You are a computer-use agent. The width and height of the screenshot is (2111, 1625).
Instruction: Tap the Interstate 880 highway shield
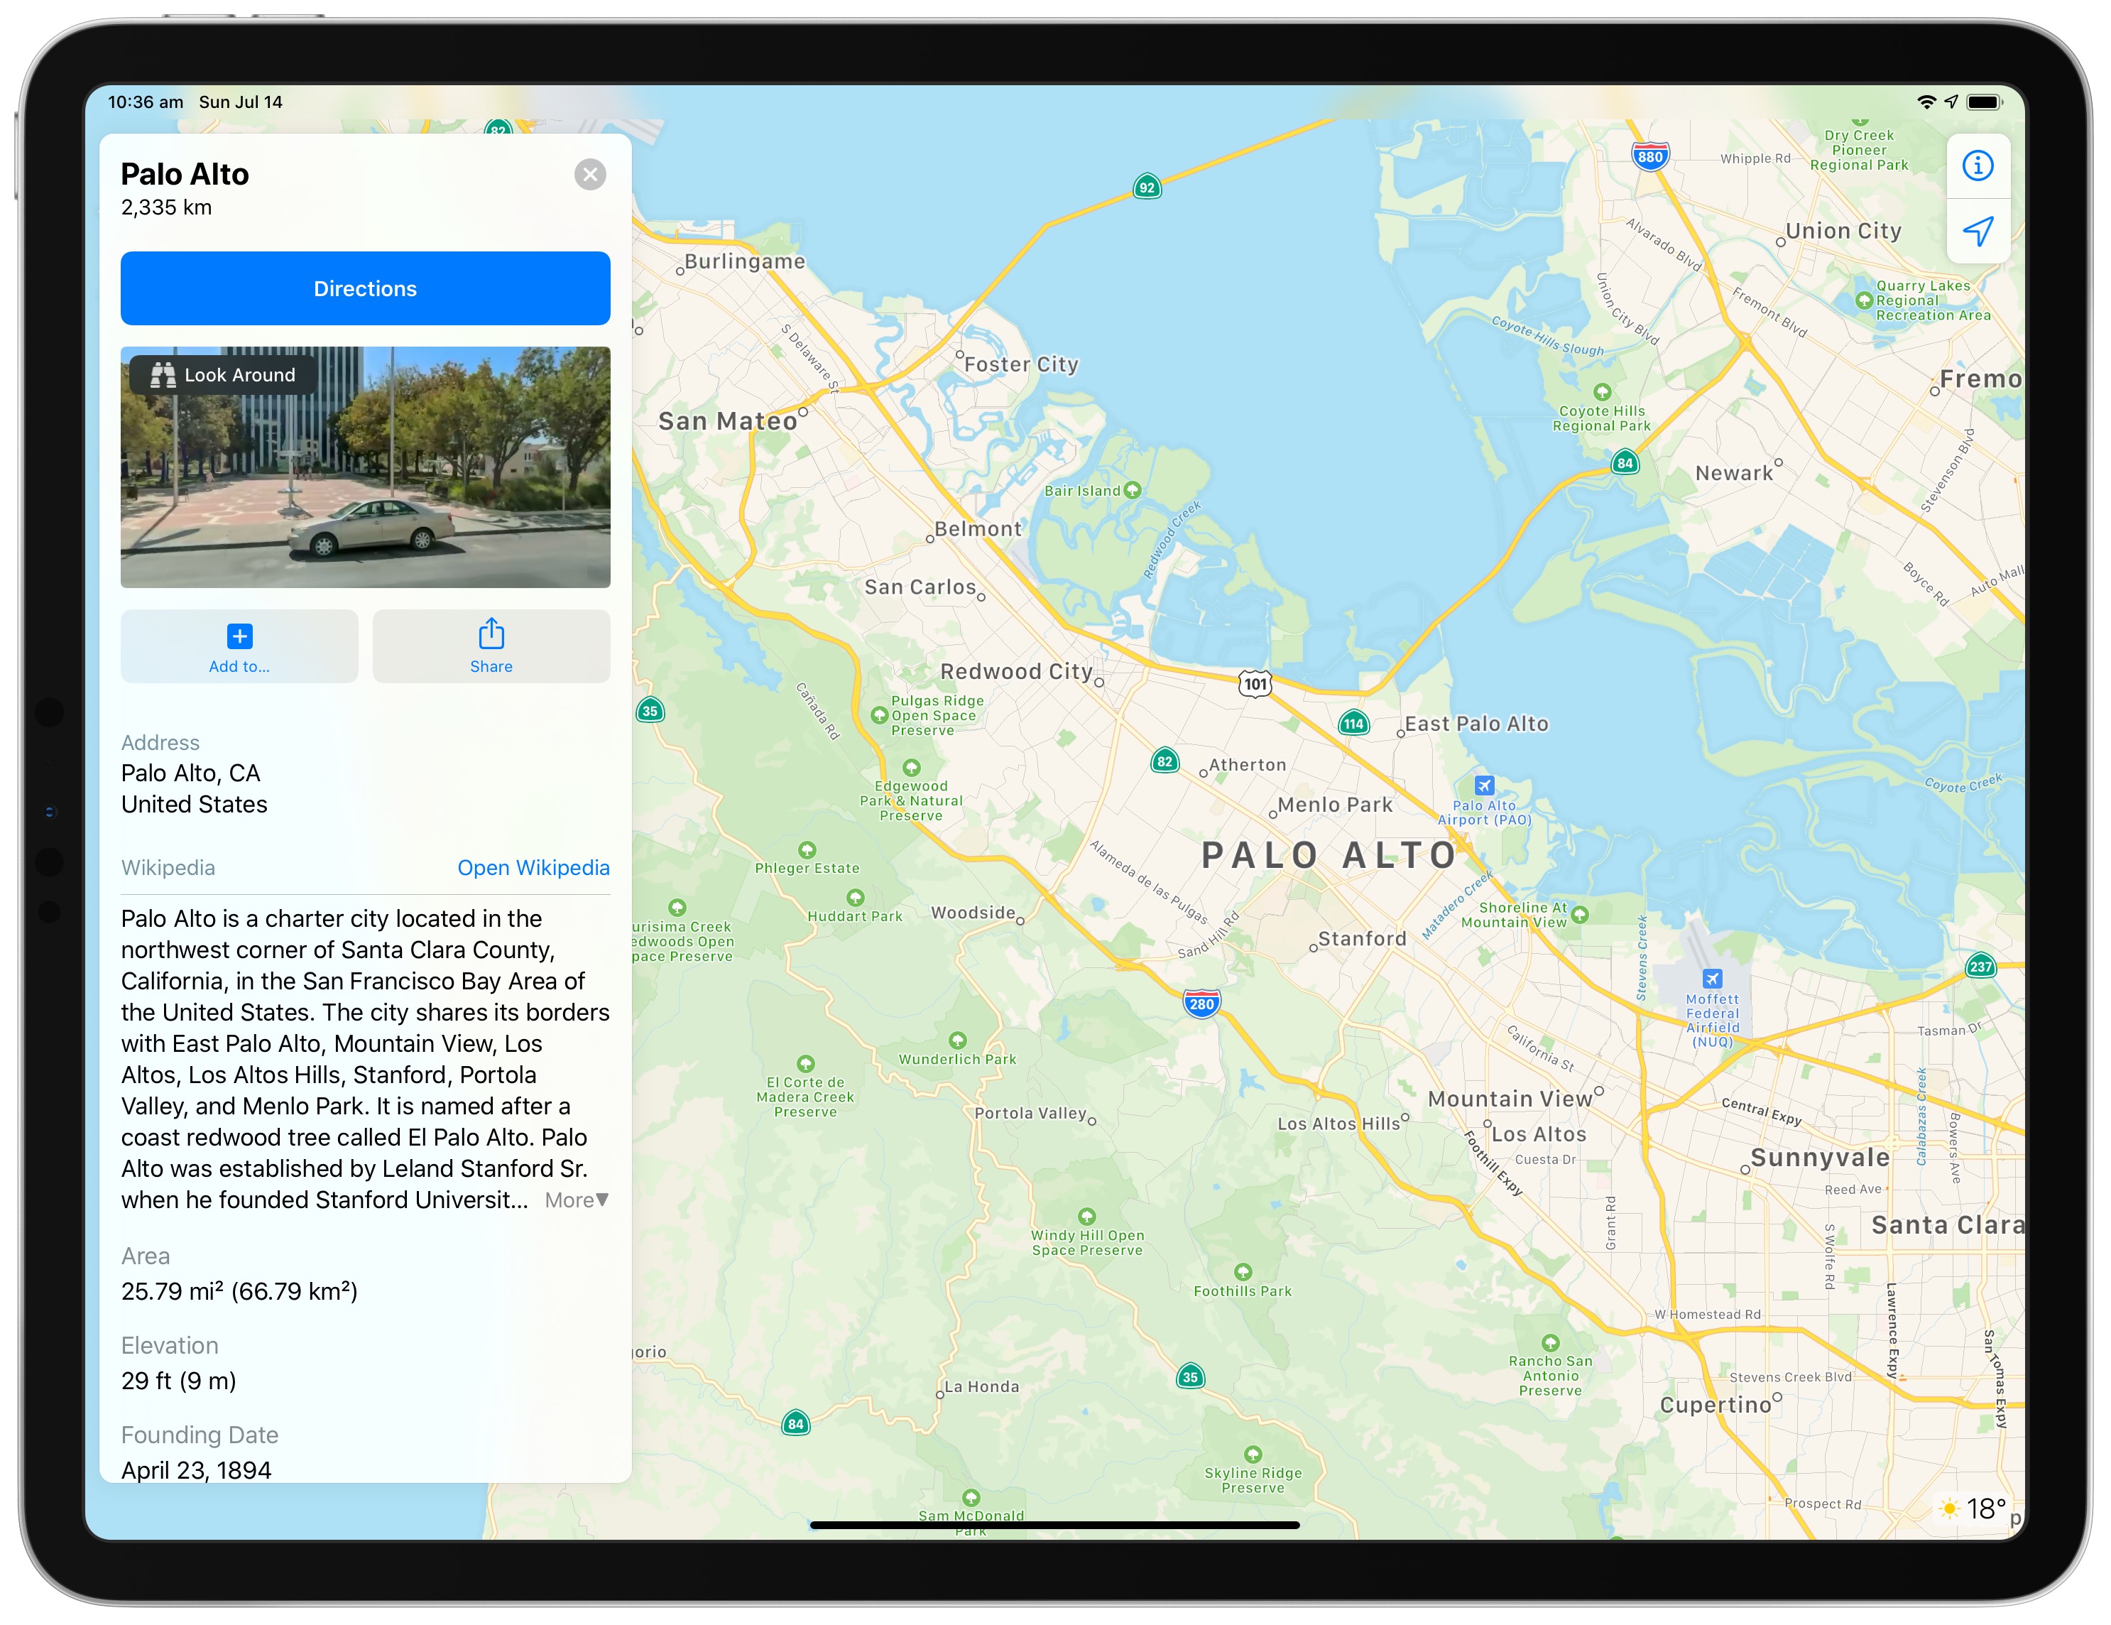pyautogui.click(x=1650, y=156)
